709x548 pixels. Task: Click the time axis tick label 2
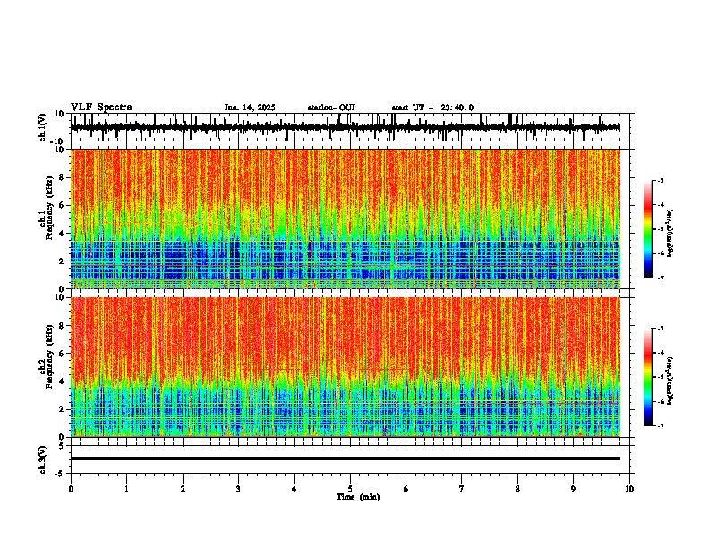click(x=183, y=489)
